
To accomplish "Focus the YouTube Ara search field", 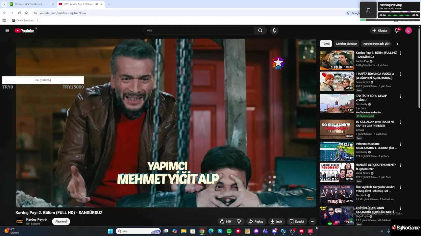I will click(199, 30).
